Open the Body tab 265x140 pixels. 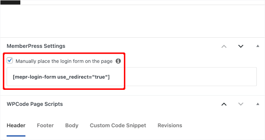[72, 126]
